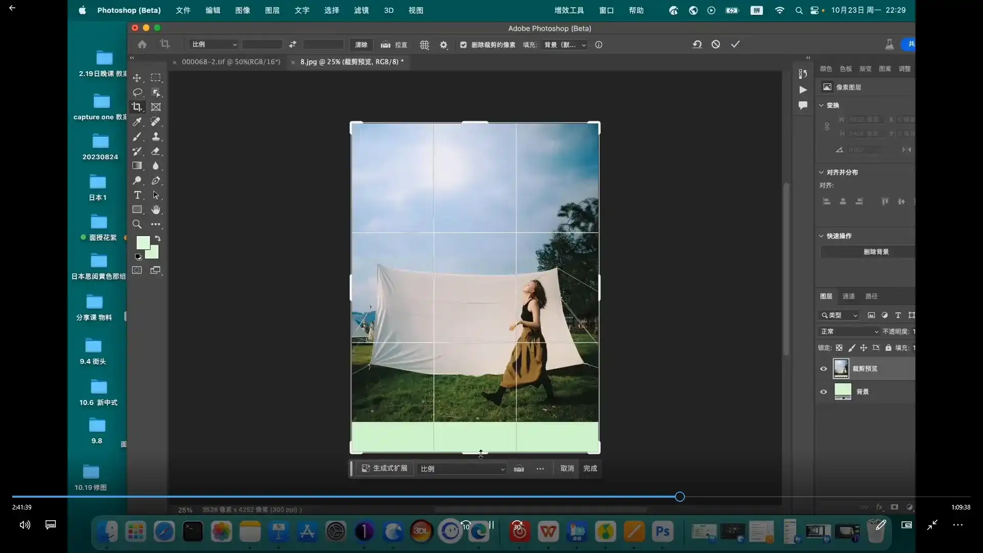The height and width of the screenshot is (553, 983).
Task: Select the Crop tool in toolbar
Action: (x=137, y=107)
